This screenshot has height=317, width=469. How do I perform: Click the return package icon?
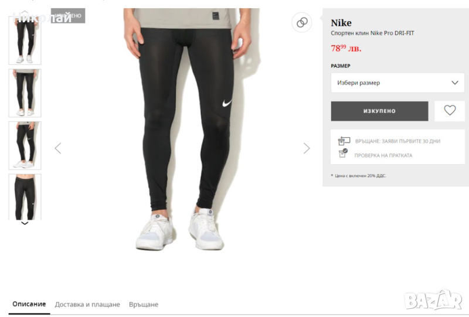pyautogui.click(x=344, y=141)
